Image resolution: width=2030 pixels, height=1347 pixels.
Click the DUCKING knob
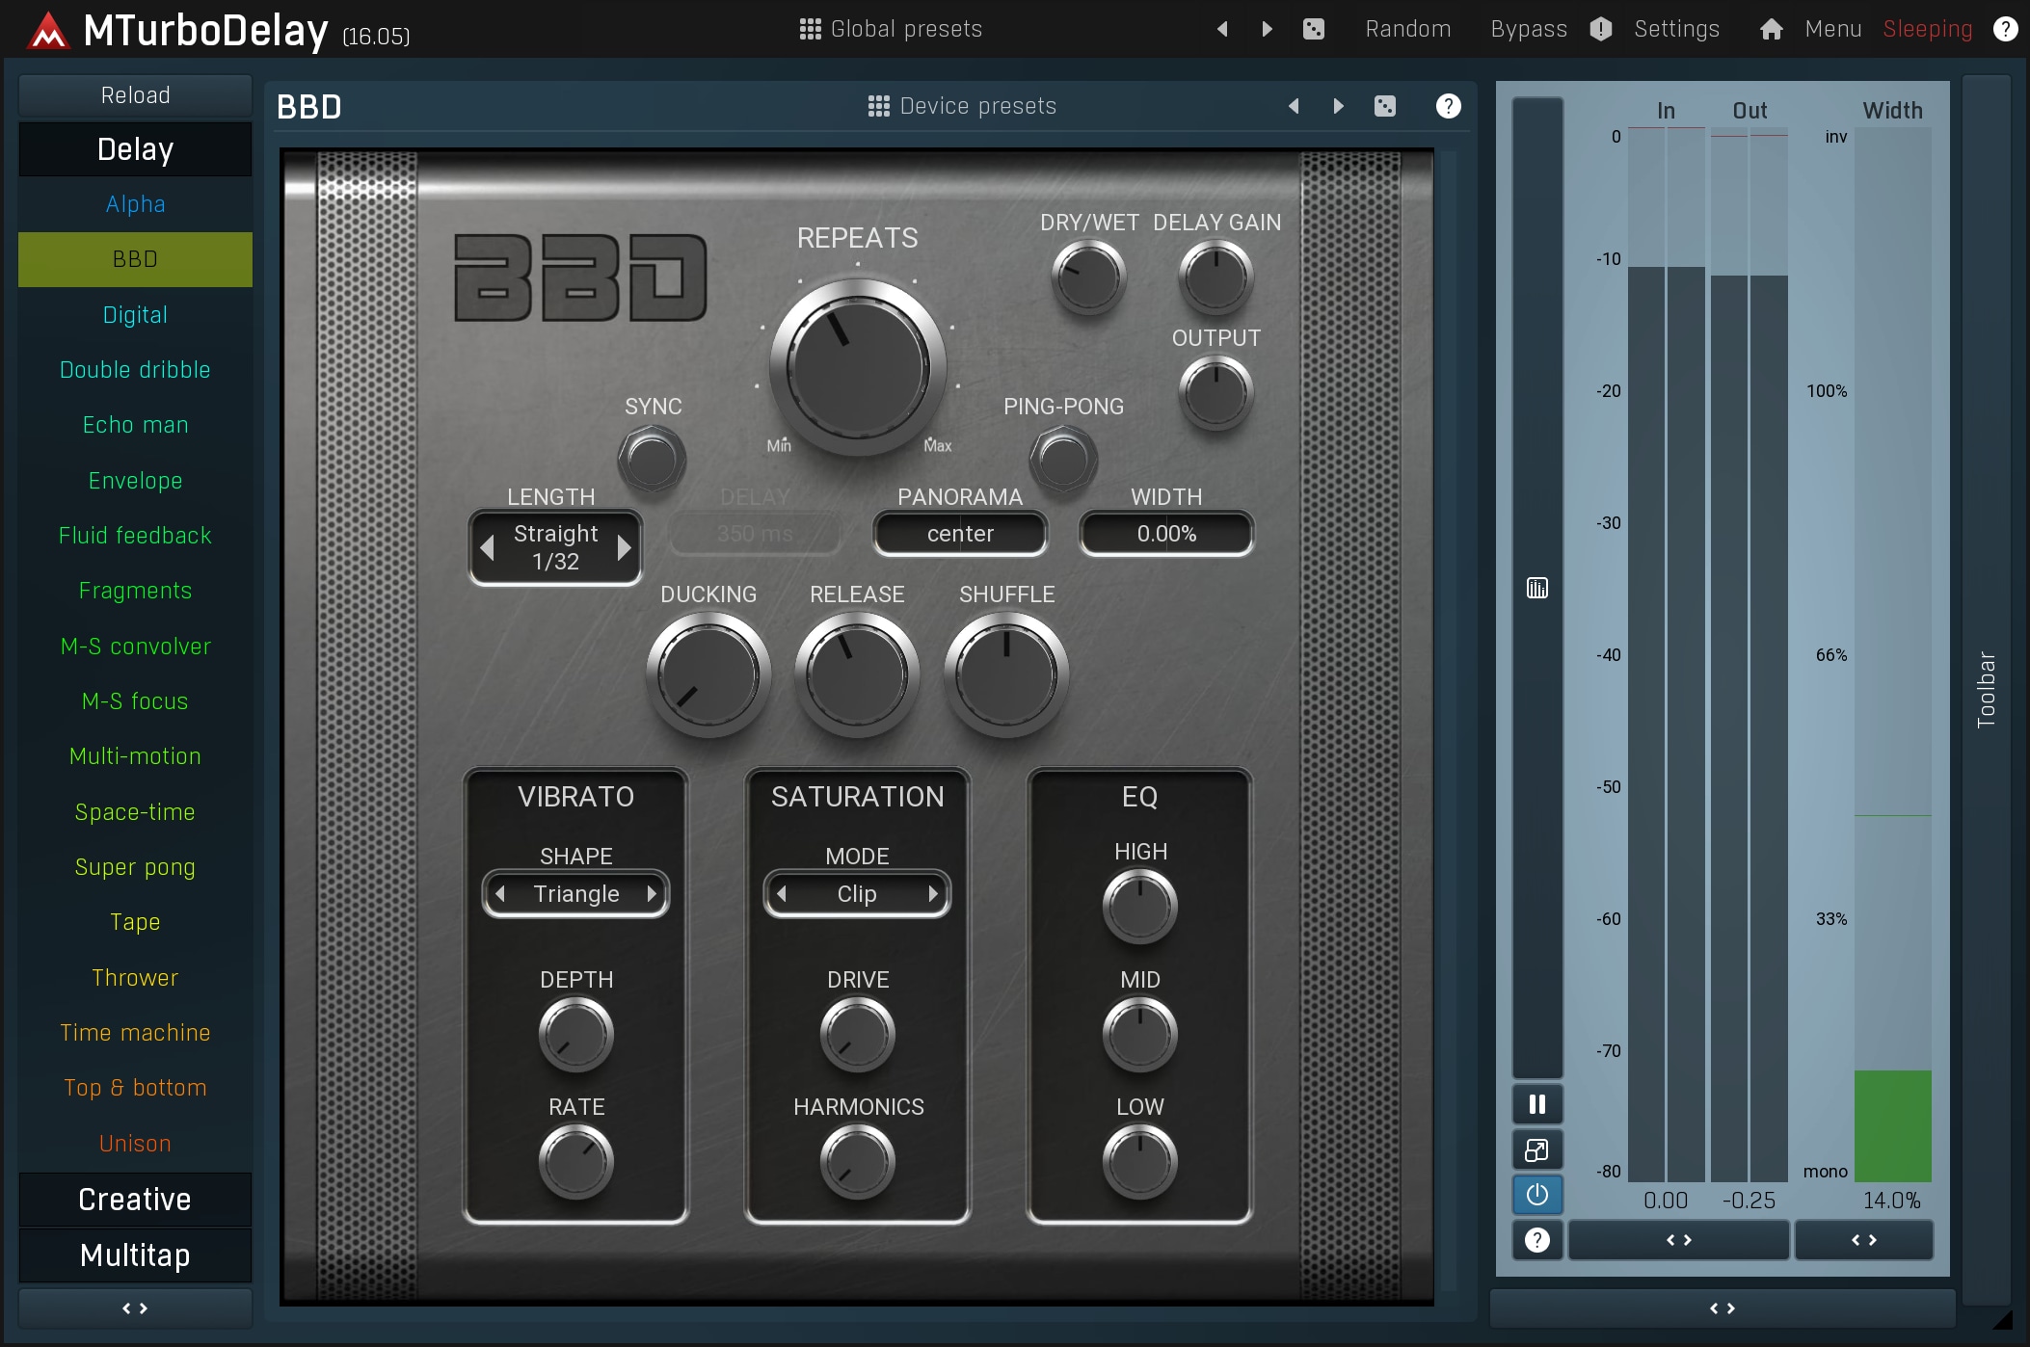pyautogui.click(x=708, y=674)
